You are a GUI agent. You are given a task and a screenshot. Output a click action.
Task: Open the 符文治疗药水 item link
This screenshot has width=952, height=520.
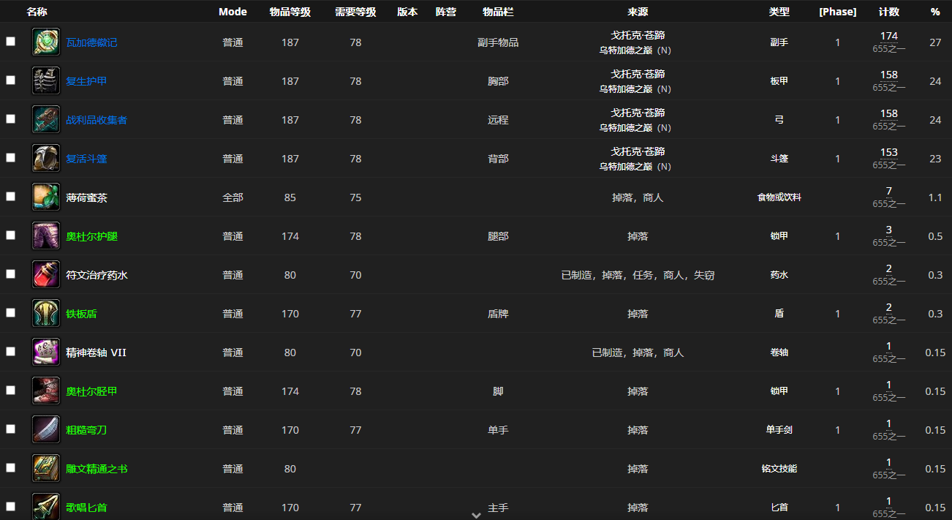(x=97, y=275)
